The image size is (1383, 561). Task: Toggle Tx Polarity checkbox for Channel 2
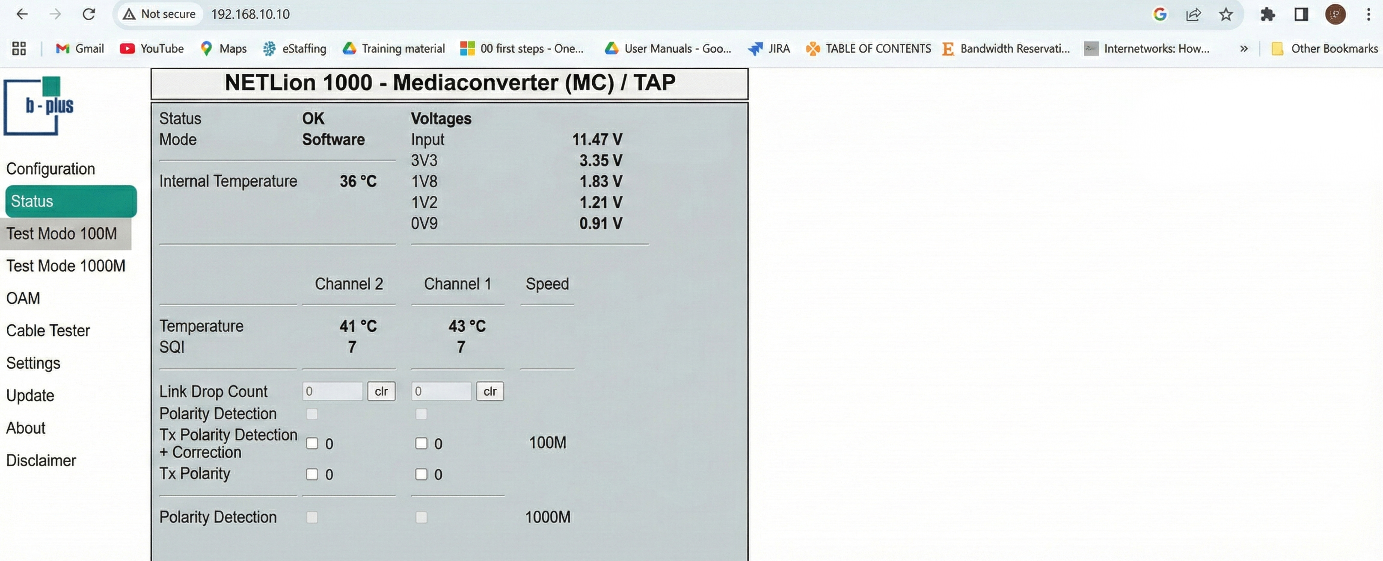click(312, 474)
